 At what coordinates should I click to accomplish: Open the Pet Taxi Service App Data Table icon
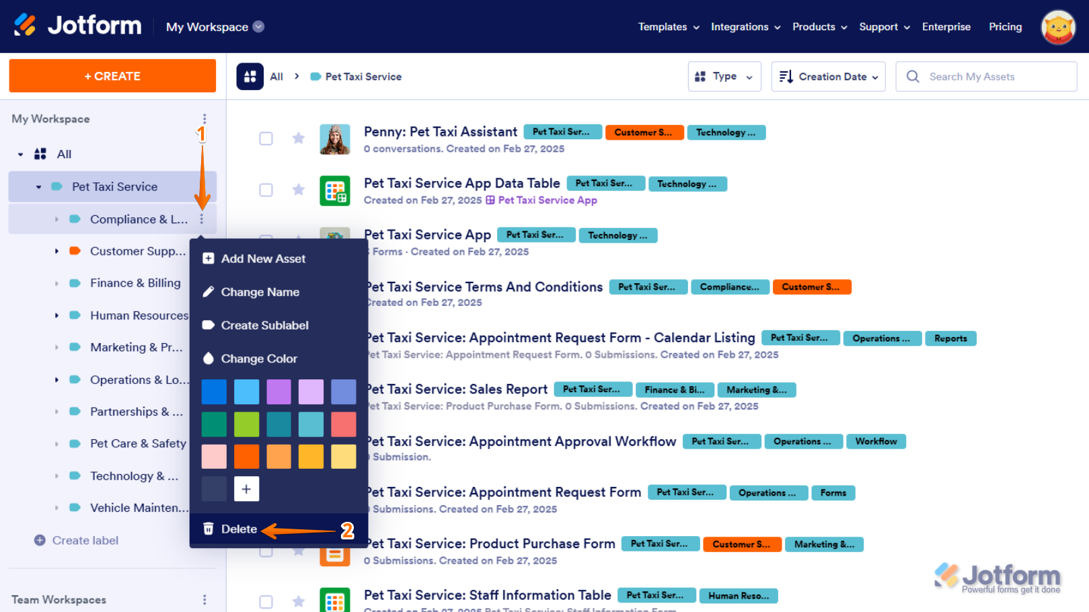(x=334, y=190)
